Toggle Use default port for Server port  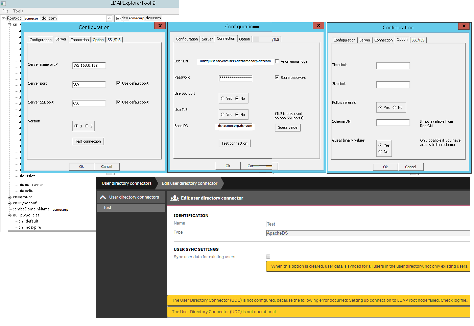point(118,83)
